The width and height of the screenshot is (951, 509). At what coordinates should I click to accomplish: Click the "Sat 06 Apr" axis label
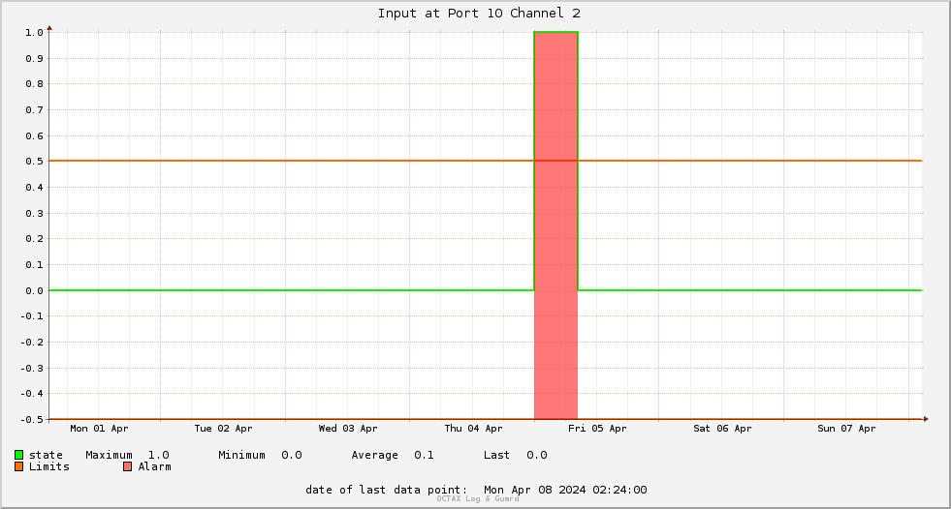(x=722, y=429)
